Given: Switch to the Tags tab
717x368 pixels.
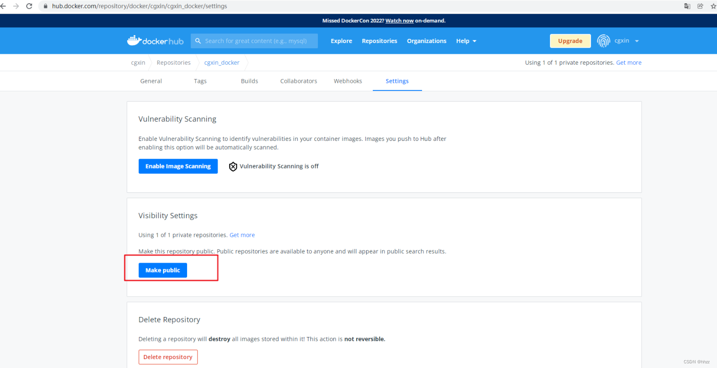Looking at the screenshot, I should click(x=200, y=81).
